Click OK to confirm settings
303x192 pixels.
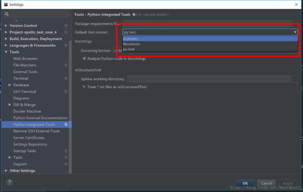pyautogui.click(x=245, y=183)
